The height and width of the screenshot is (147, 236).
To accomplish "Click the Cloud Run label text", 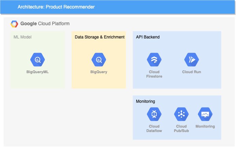I will pyautogui.click(x=191, y=72).
